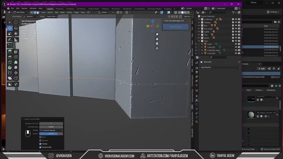The image size is (283, 159).
Task: Select the Annotate pencil tool
Action: tap(10, 40)
